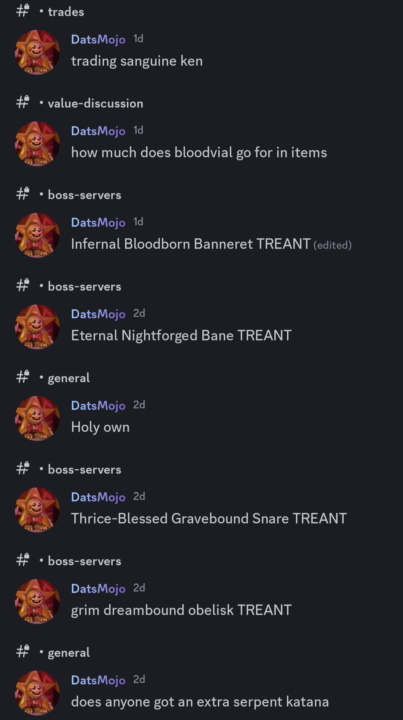Click the DatsMojo username above 'grim dreambound obelisk'
Viewport: 403px width, 720px height.
[98, 588]
